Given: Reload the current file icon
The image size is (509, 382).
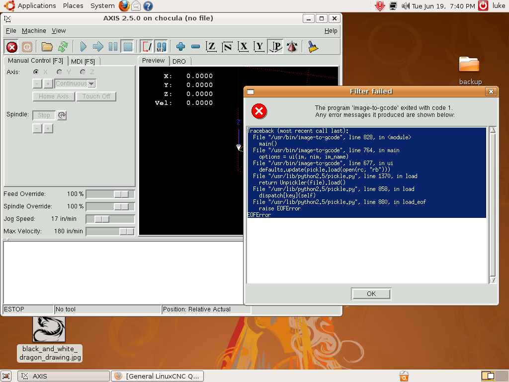Looking at the screenshot, I should [63, 47].
